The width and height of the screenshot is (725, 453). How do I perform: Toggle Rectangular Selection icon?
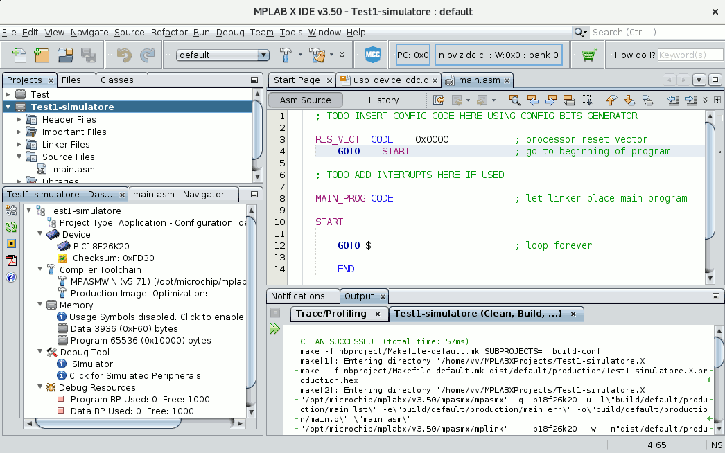[587, 100]
